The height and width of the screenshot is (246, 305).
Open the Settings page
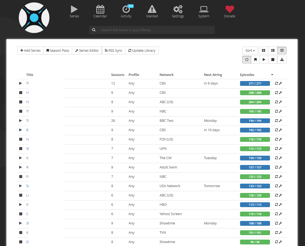(x=178, y=12)
